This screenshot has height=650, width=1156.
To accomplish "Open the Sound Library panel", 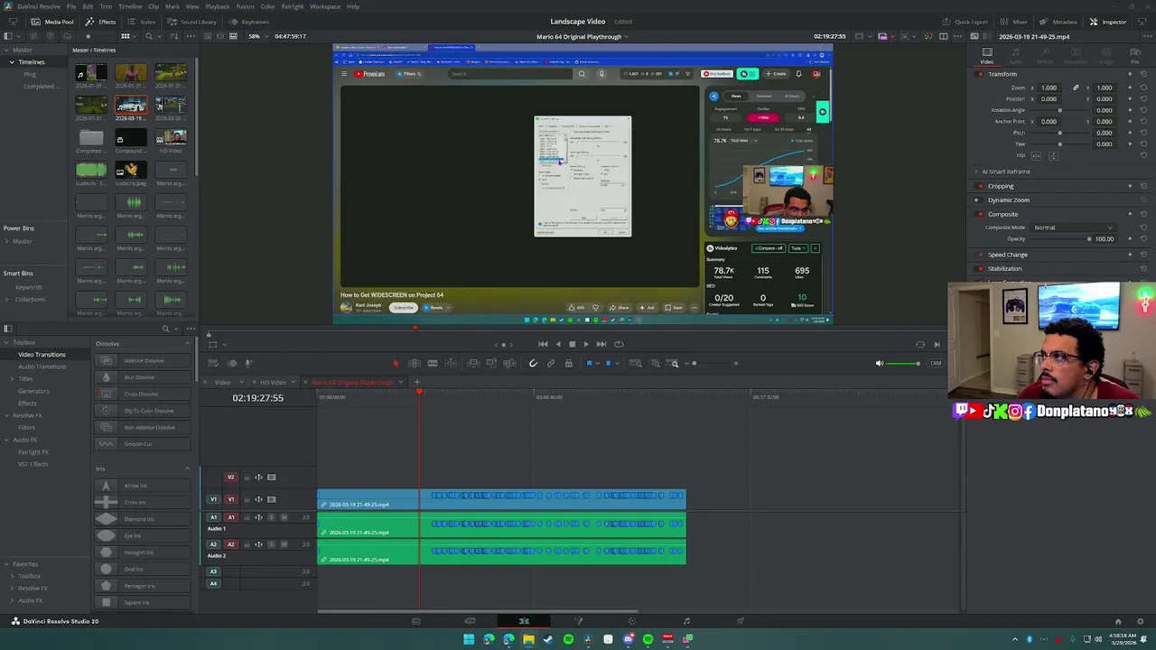I will click(x=192, y=22).
